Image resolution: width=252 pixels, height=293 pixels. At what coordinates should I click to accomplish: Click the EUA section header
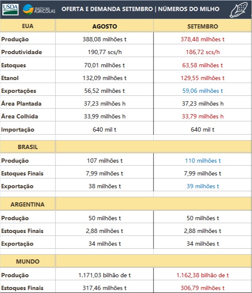tap(28, 26)
